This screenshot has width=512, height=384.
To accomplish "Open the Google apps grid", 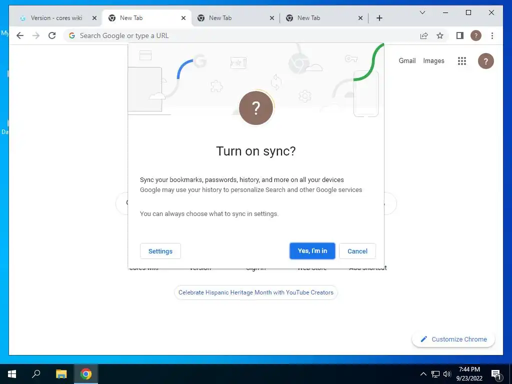I will [461, 60].
